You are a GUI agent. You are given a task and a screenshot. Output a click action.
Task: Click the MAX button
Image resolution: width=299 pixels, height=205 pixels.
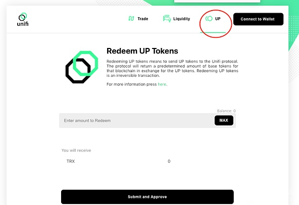point(224,120)
